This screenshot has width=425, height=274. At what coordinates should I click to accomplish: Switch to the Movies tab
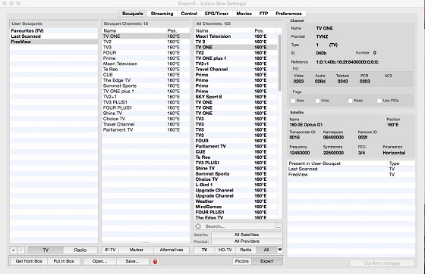point(244,14)
